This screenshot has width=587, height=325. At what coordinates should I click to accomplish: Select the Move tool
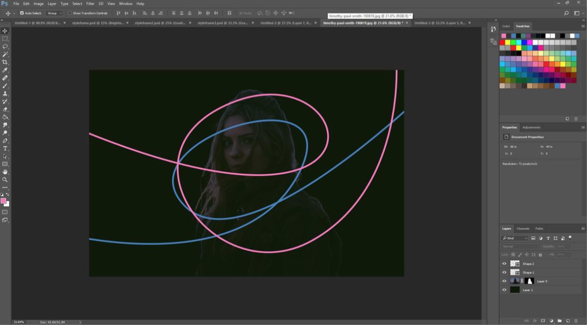point(5,30)
